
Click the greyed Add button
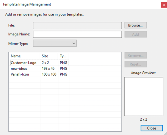click(x=136, y=34)
